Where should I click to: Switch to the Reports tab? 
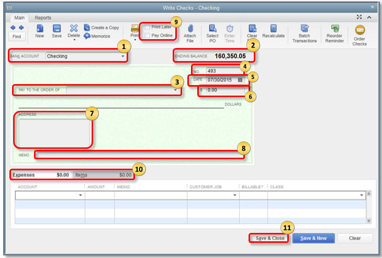click(x=43, y=17)
